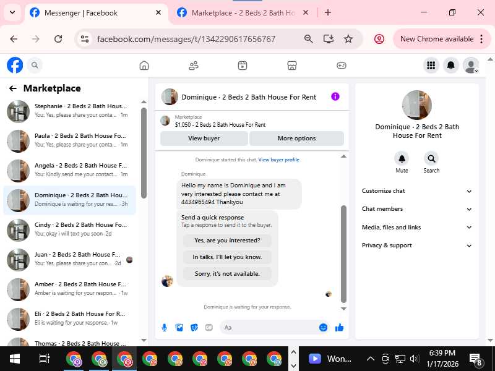This screenshot has height=371, width=495.
Task: Click the install app icon in address bar
Action: [x=329, y=39]
